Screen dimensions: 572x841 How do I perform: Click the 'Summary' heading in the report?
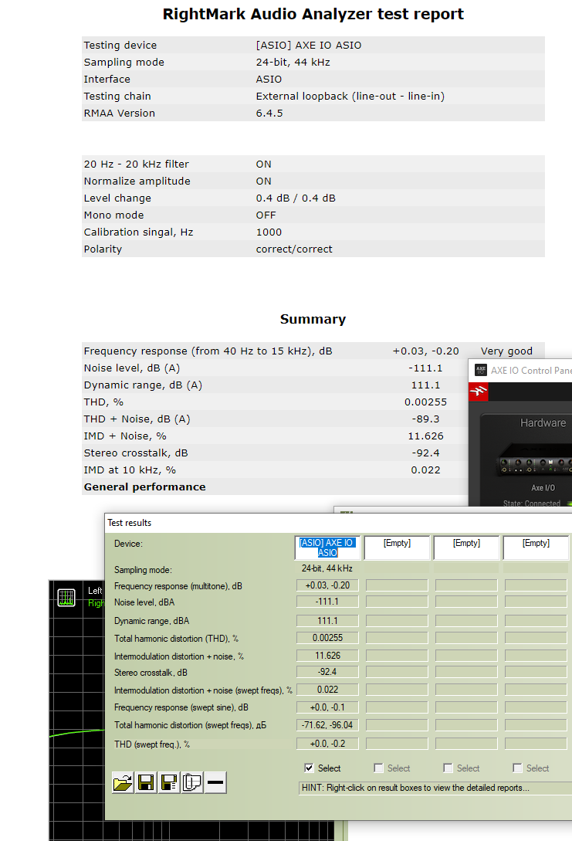(x=313, y=319)
